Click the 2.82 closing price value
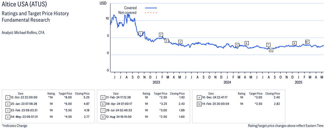Viewport: 327px width, 128px height. click(277, 104)
